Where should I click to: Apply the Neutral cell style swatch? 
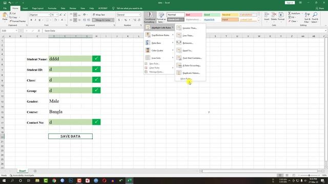tap(230, 15)
